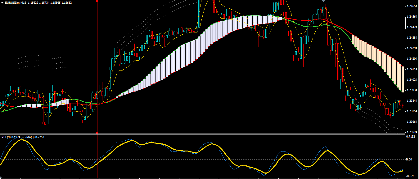Click the white current price marker on the scale
The width and height of the screenshot is (419, 179).
pyautogui.click(x=405, y=23)
